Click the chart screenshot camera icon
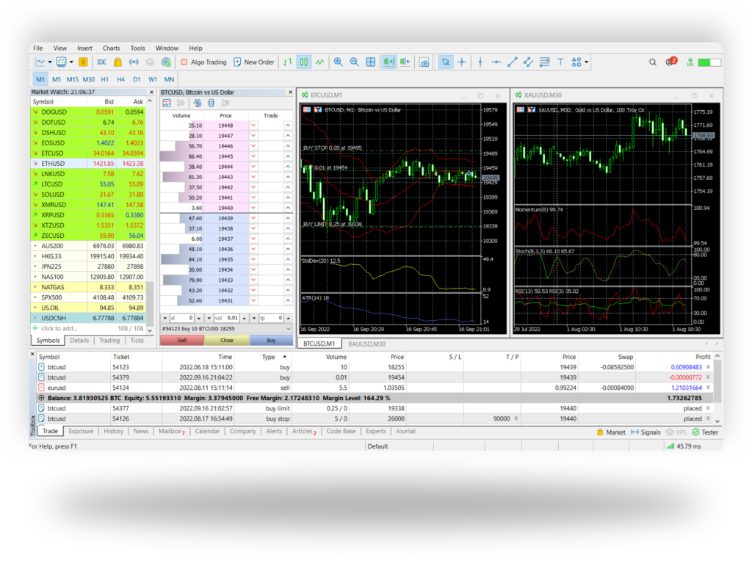Viewport: 752px width, 569px height. (x=424, y=62)
